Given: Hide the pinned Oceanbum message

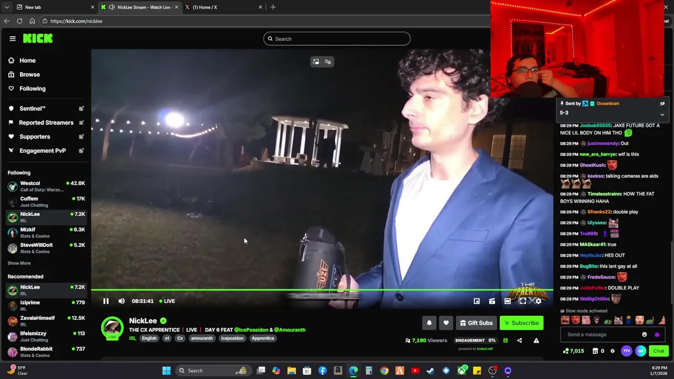Looking at the screenshot, I should [662, 104].
